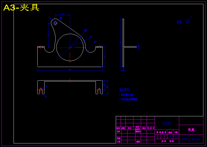Viewport: 207px width, 147px height.
Task: Pick the surface roughness symbol beside 其余
Action: click(188, 19)
